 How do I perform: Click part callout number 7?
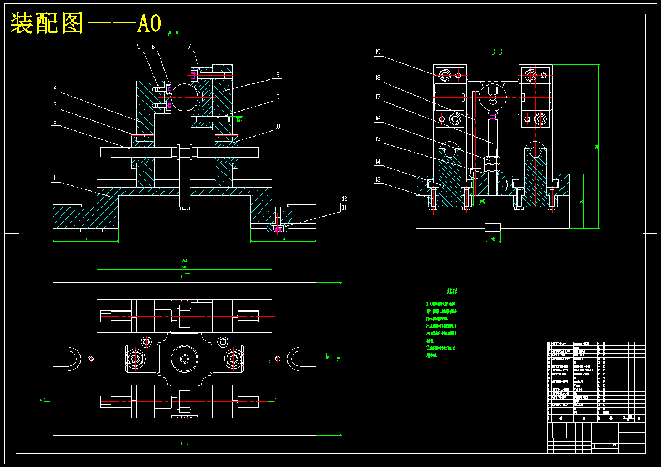[189, 47]
